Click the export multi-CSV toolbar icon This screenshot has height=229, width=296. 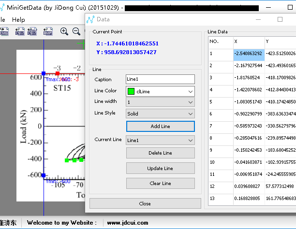[32, 32]
